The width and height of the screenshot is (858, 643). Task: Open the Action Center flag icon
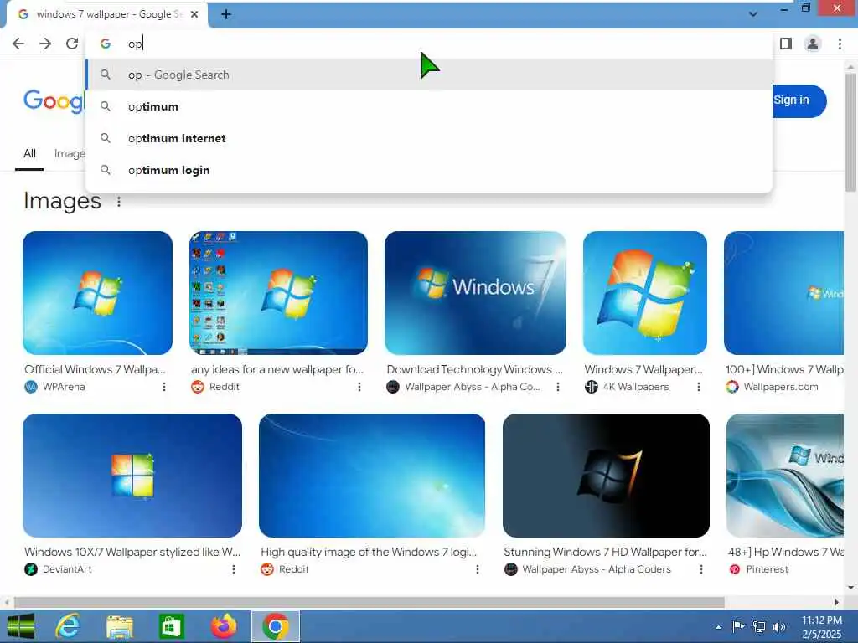tap(738, 626)
